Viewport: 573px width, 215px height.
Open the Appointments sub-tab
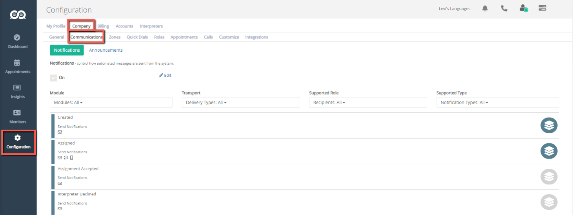pyautogui.click(x=184, y=37)
